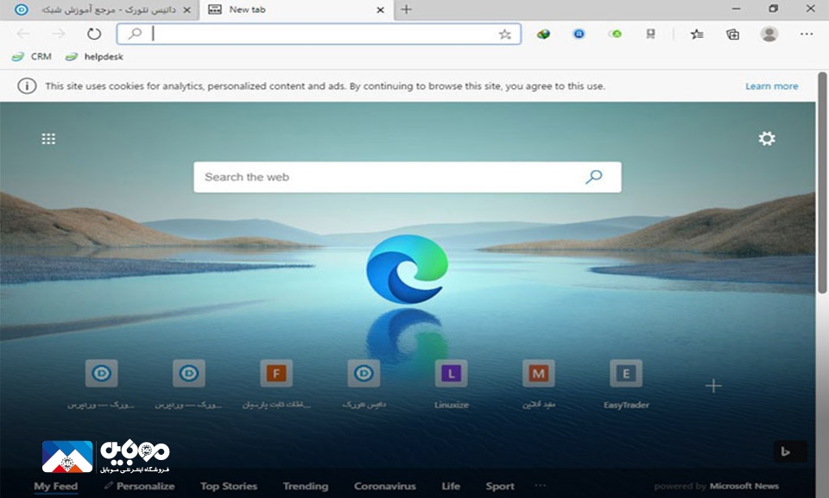Switch to Coronavirus feed
This screenshot has width=829, height=498.
click(385, 486)
